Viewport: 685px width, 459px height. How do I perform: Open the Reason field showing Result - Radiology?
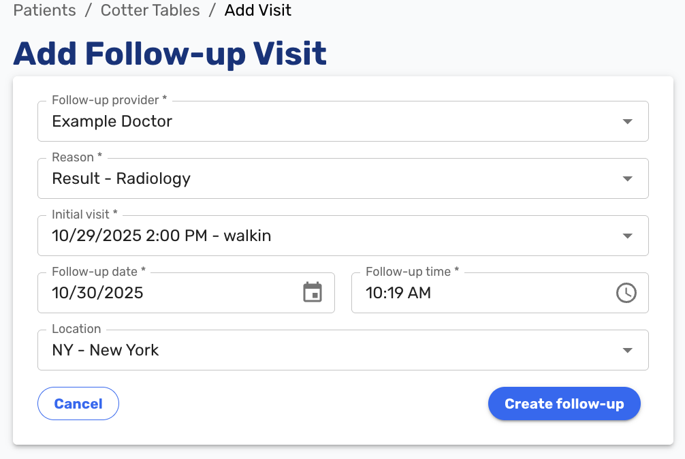[x=272, y=178]
